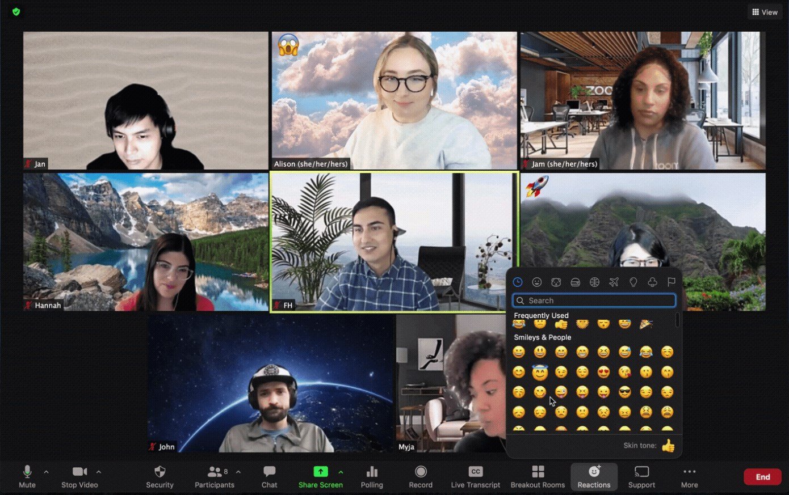The width and height of the screenshot is (789, 495).
Task: Switch to Frequently Used clock tab
Action: coord(518,282)
